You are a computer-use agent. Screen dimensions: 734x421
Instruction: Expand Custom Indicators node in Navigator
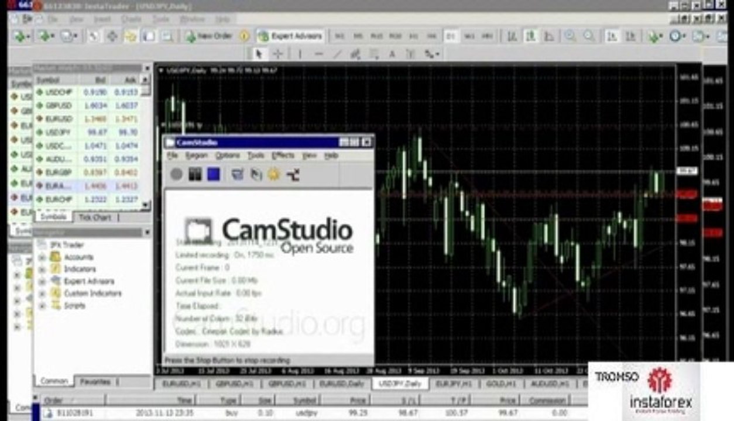point(42,294)
